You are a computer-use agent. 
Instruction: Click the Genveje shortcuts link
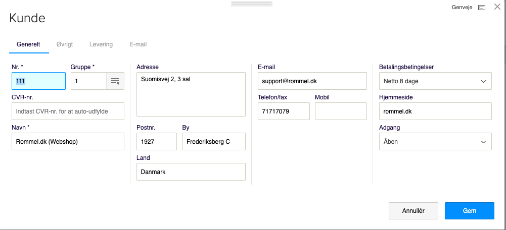462,8
